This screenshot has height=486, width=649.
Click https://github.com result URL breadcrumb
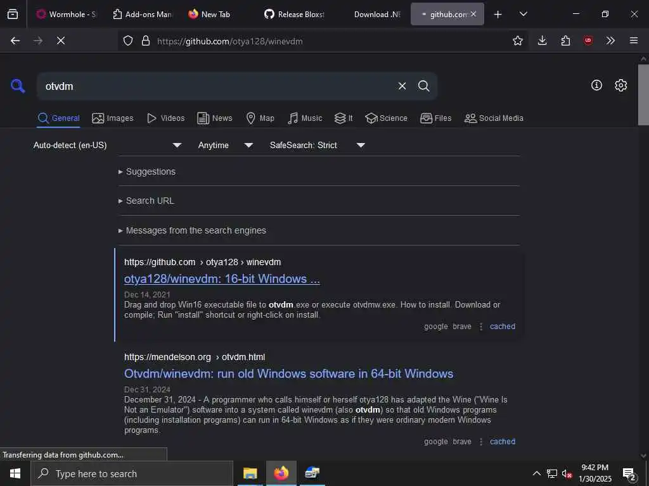coord(202,263)
